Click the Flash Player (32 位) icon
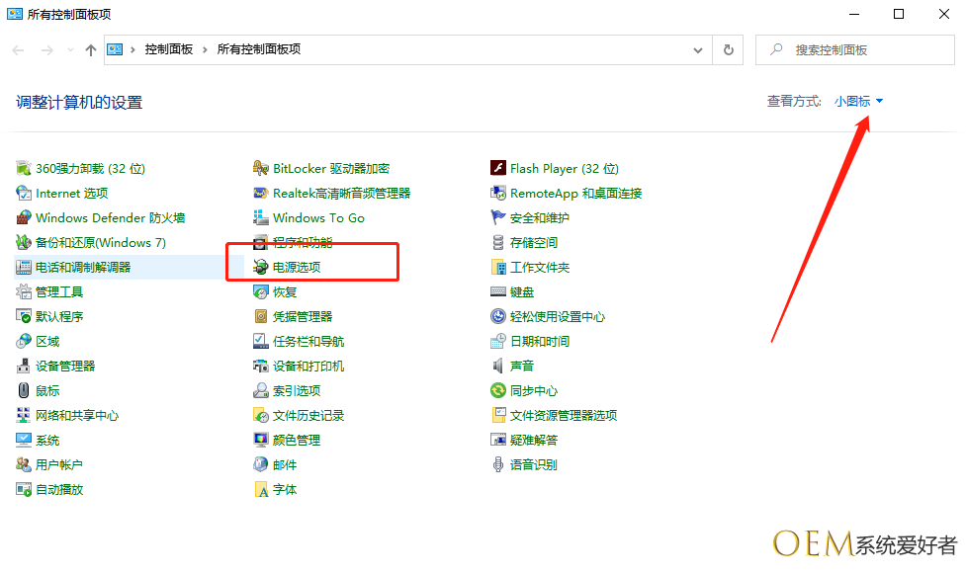 coord(498,169)
